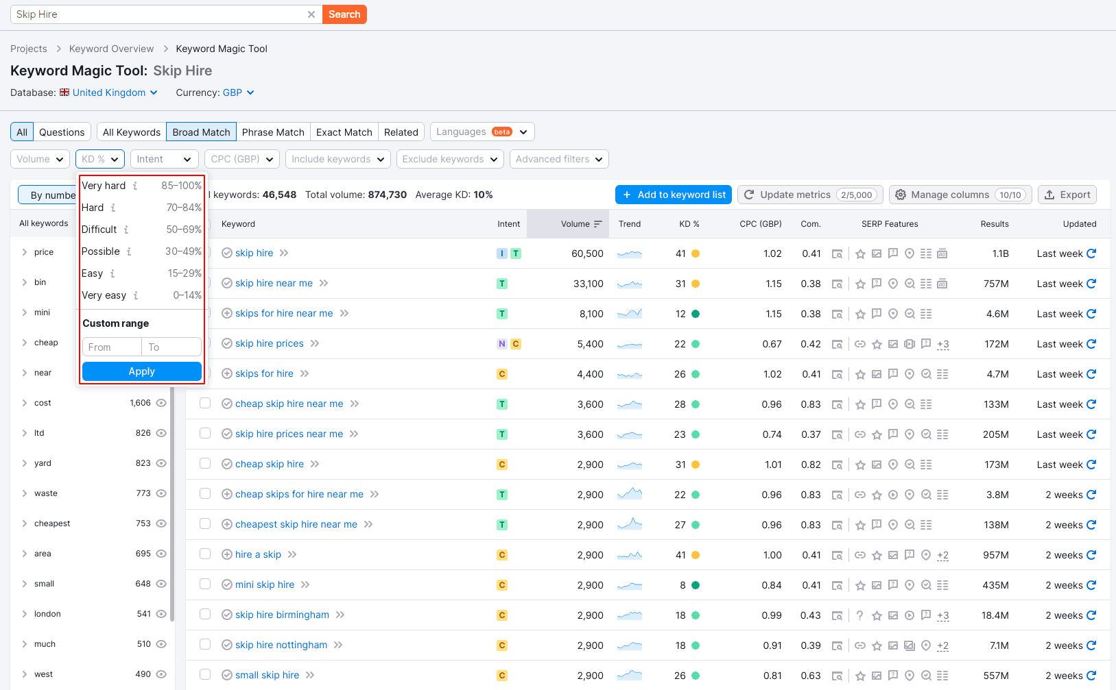Screen dimensions: 1116x690
Task: Click star SERP feature in cheapest skip hire near me row
Action: point(860,525)
